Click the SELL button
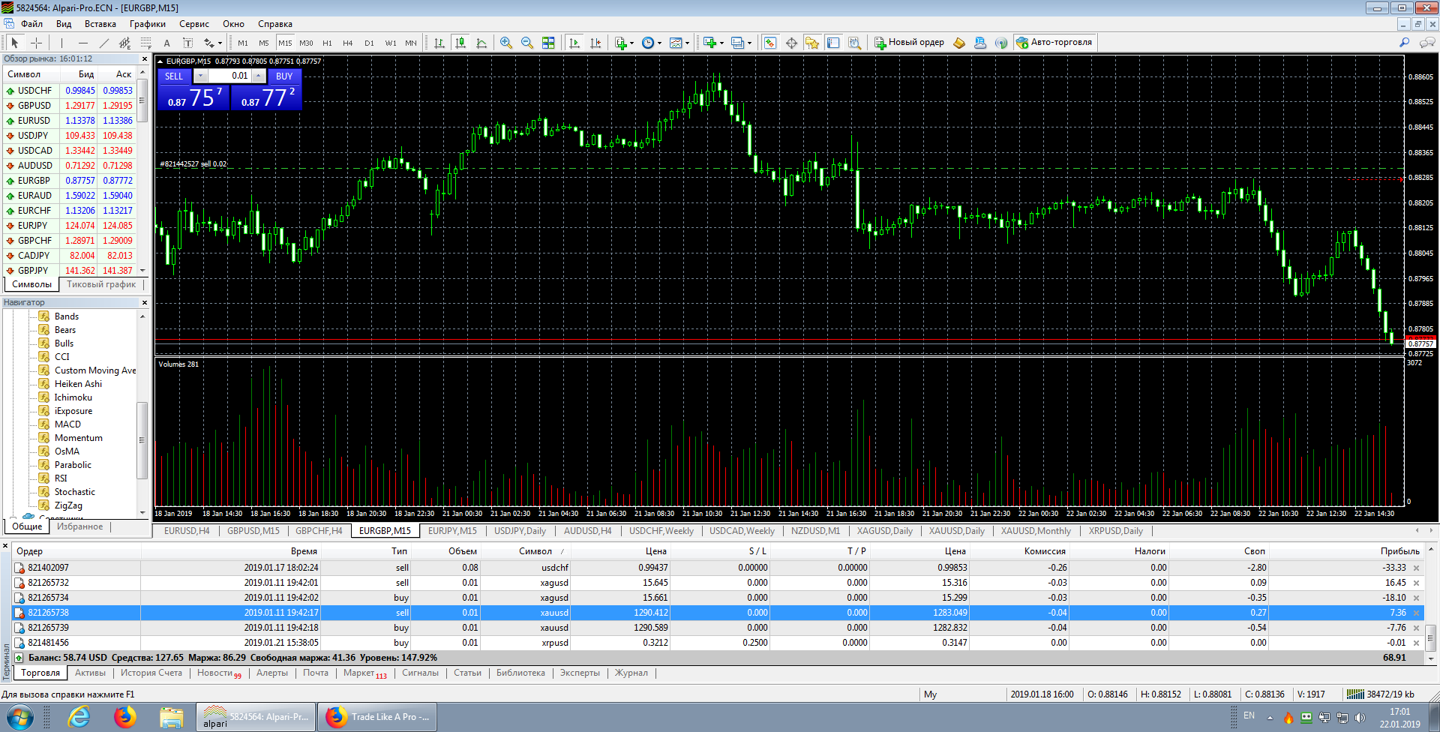 tap(174, 76)
